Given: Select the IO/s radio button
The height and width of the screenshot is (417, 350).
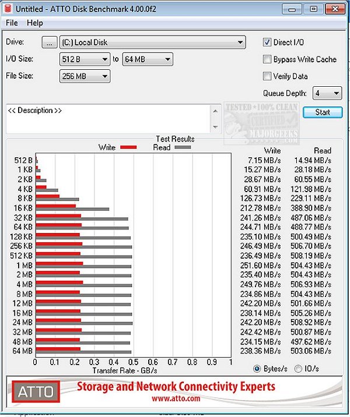Looking at the screenshot, I should (x=298, y=369).
